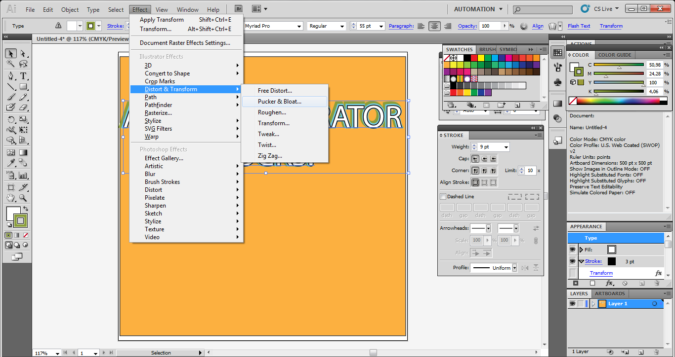Expand Layer 1 disclosure triangle
Image resolution: width=675 pixels, height=357 pixels.
tap(593, 304)
